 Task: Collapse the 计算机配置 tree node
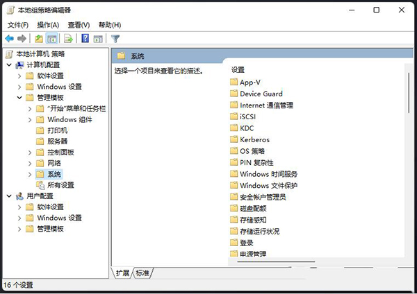(8, 64)
